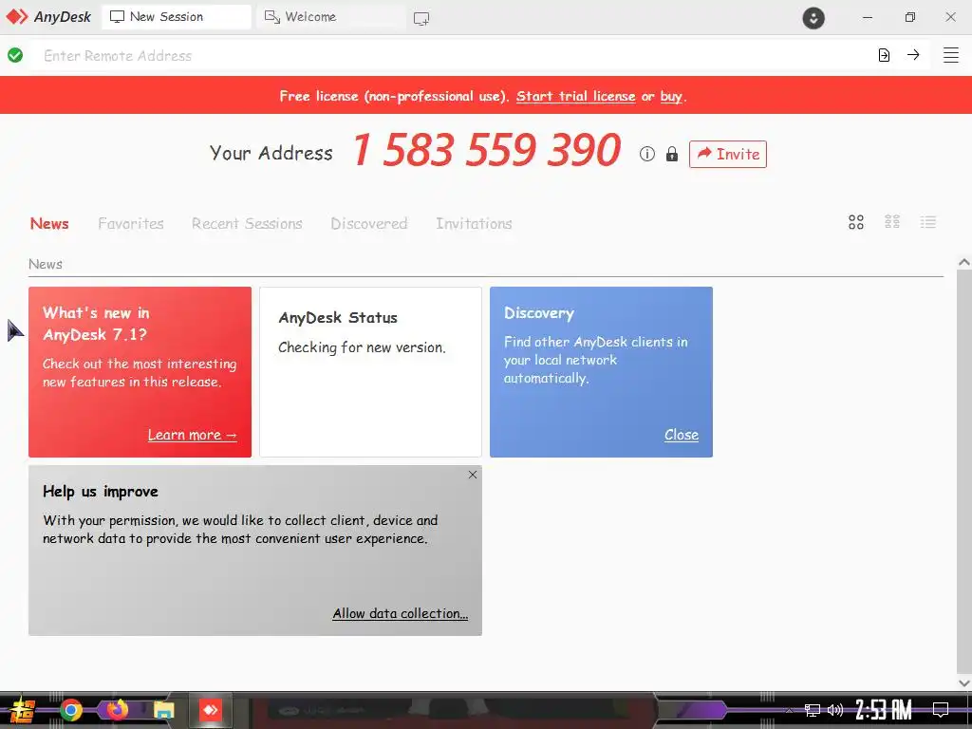972x729 pixels.
Task: Switch to the New Session tab
Action: tap(176, 17)
